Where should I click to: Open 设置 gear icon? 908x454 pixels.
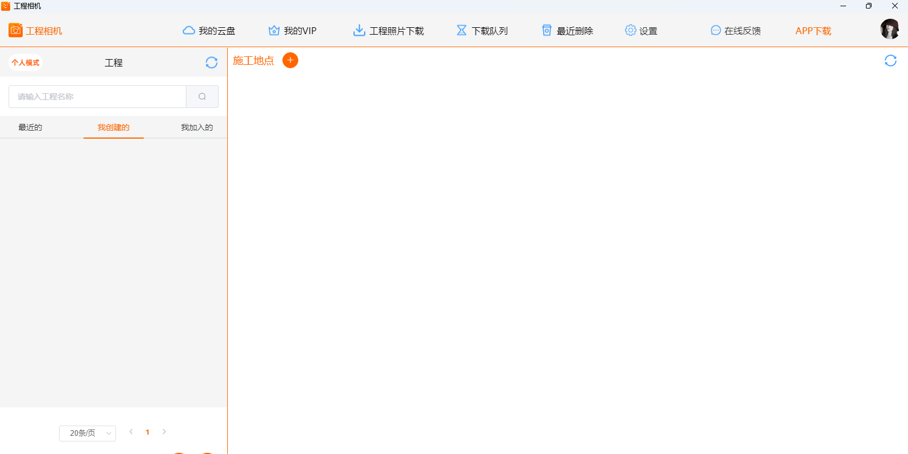pyautogui.click(x=630, y=31)
